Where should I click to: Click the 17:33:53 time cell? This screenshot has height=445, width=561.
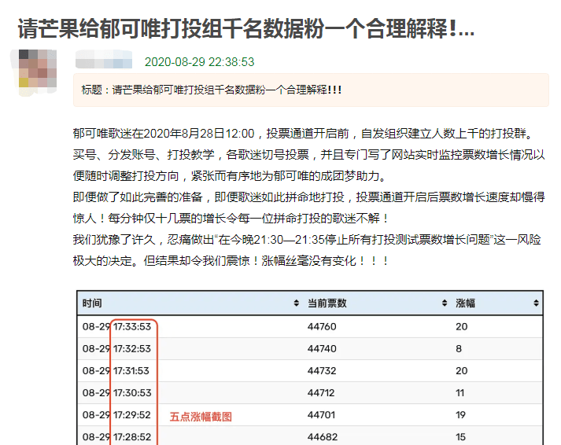(x=132, y=327)
